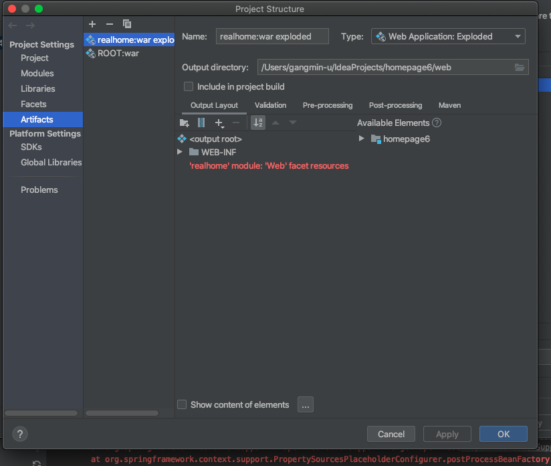The image size is (551, 466).
Task: Open Project settings section
Action: [x=35, y=58]
